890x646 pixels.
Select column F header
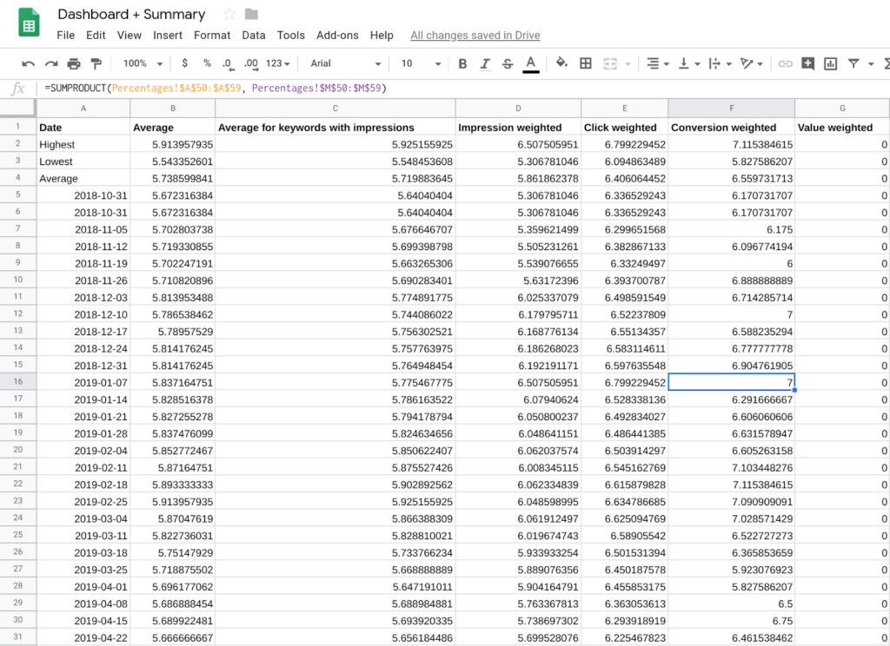point(732,108)
